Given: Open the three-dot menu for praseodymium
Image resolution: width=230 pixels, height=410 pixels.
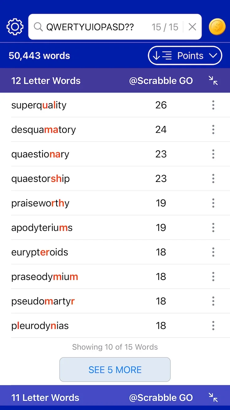Looking at the screenshot, I should coord(213,276).
